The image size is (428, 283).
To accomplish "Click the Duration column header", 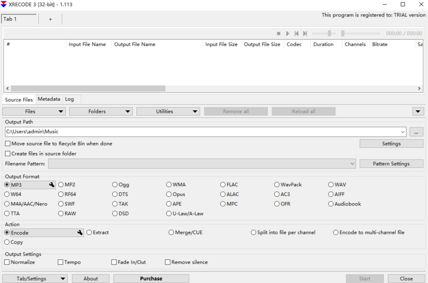I will click(x=326, y=44).
